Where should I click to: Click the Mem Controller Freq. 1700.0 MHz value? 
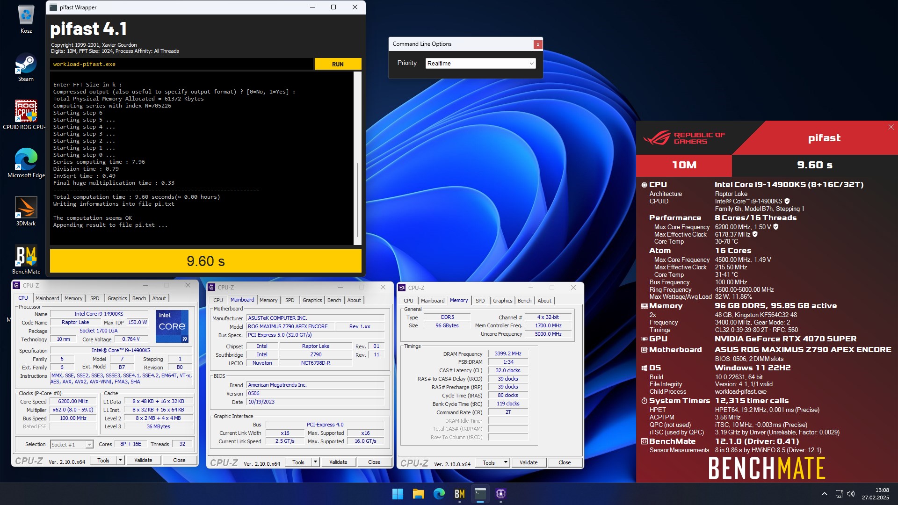click(548, 326)
